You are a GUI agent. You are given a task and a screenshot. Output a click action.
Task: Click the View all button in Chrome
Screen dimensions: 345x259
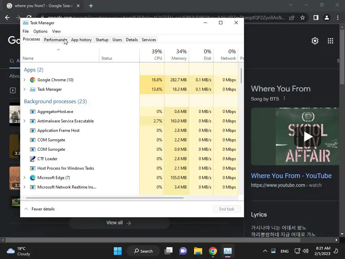pyautogui.click(x=119, y=223)
